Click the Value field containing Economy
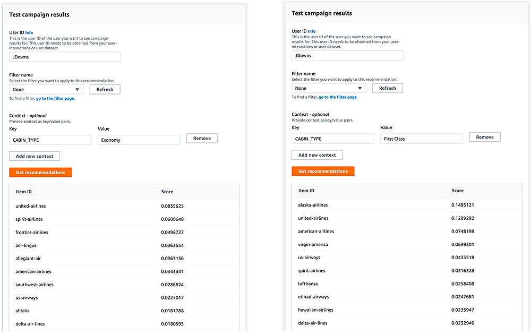Viewport: 531px width, 334px height. [x=139, y=140]
